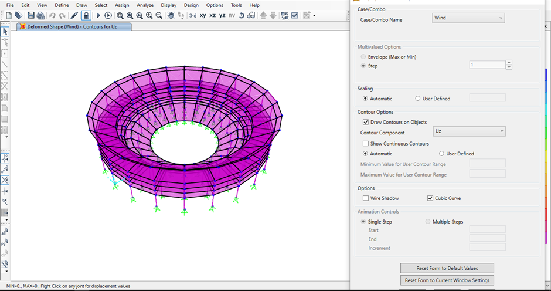
Task: Click the Move Down in List arrow
Action: (273, 15)
